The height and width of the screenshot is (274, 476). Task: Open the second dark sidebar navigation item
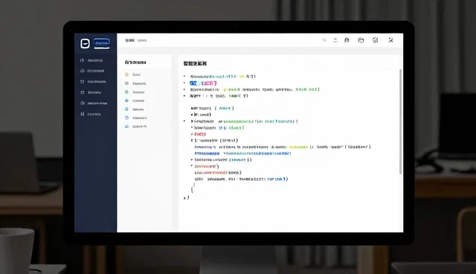92,71
